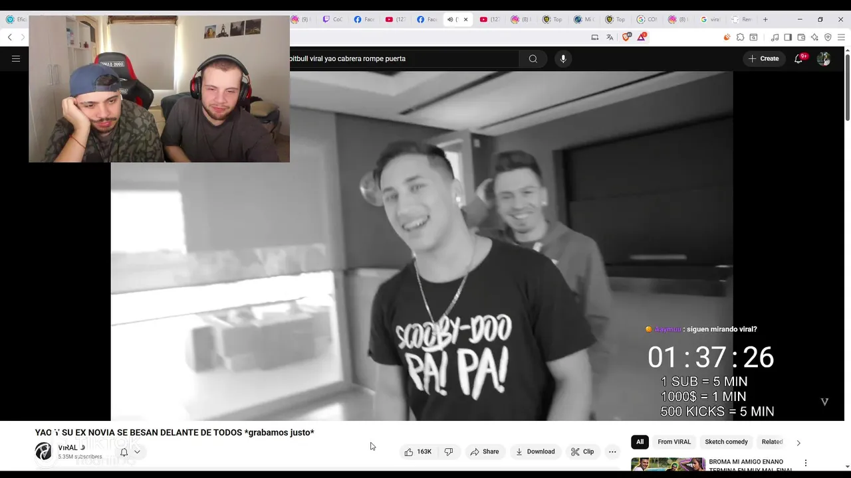
Task: Open the browser extensions puzzle icon
Action: (x=740, y=37)
